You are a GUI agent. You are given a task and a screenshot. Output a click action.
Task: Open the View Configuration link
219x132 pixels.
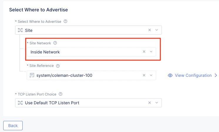(x=193, y=75)
